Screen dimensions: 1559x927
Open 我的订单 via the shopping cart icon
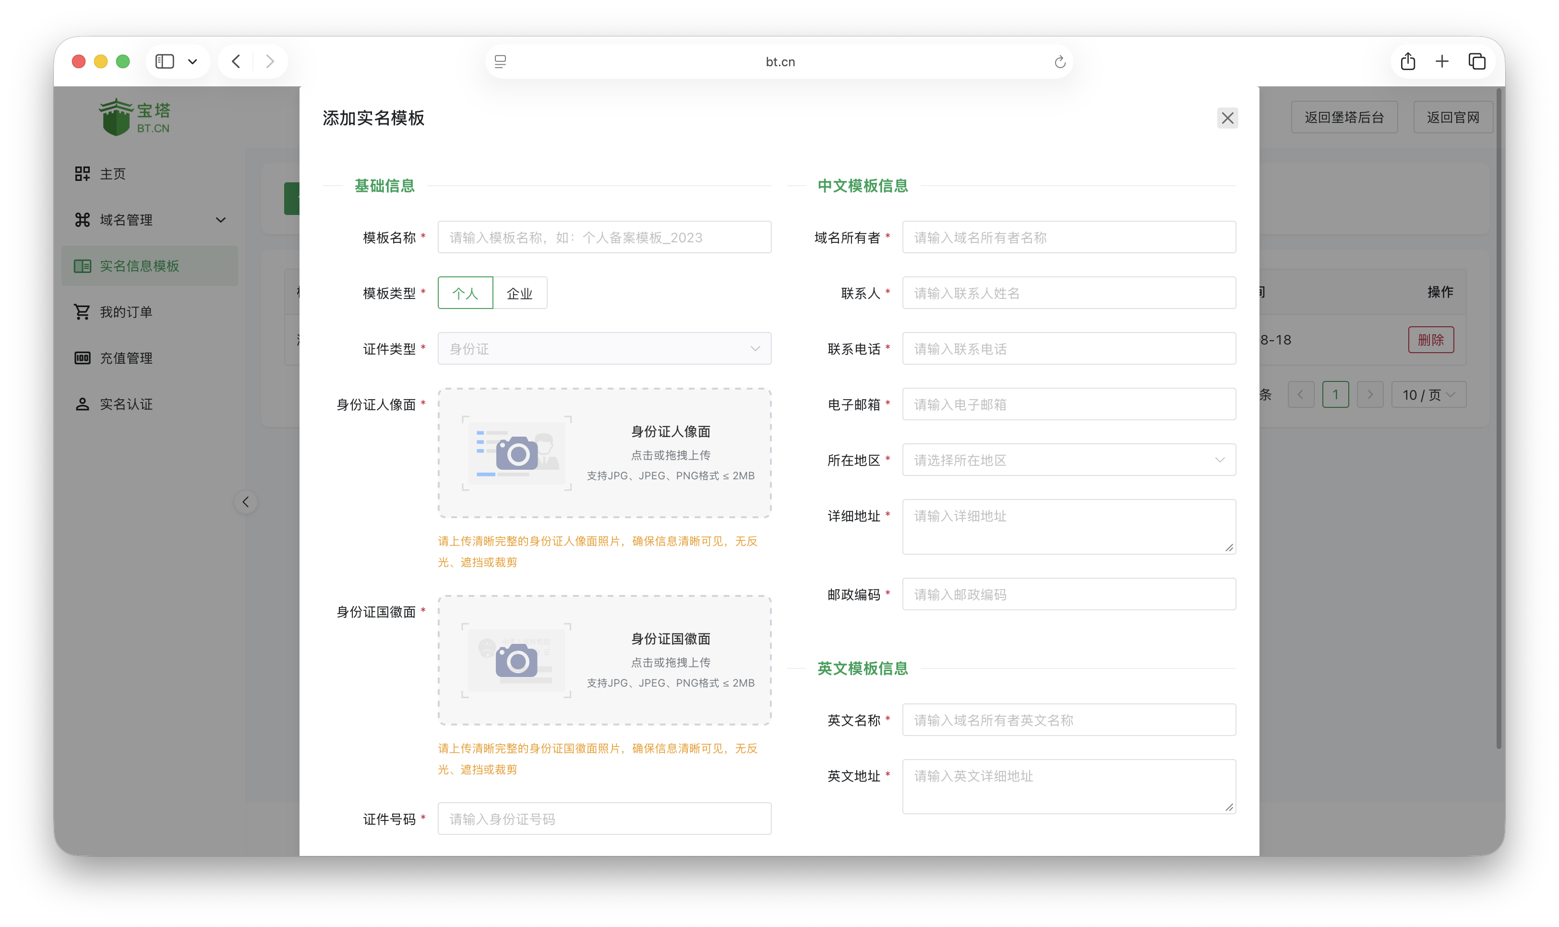pos(83,312)
